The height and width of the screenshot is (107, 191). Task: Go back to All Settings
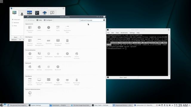pyautogui.click(x=30, y=20)
